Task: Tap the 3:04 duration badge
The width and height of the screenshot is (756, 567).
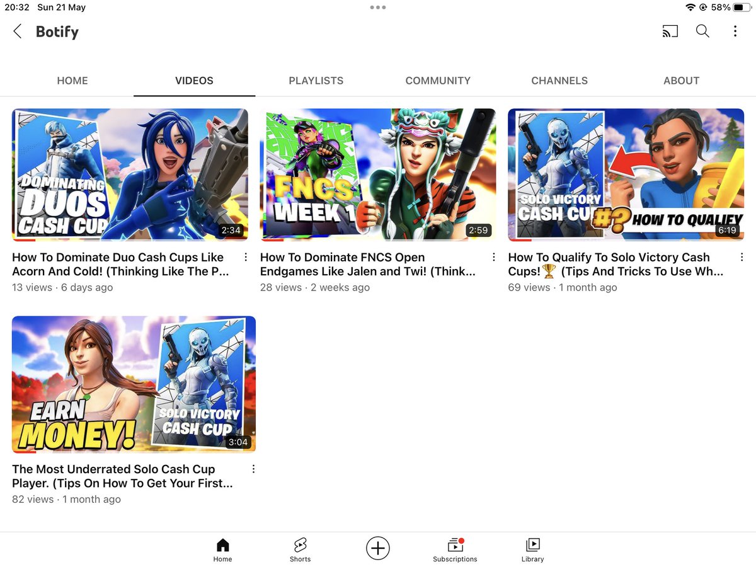Action: pos(238,442)
